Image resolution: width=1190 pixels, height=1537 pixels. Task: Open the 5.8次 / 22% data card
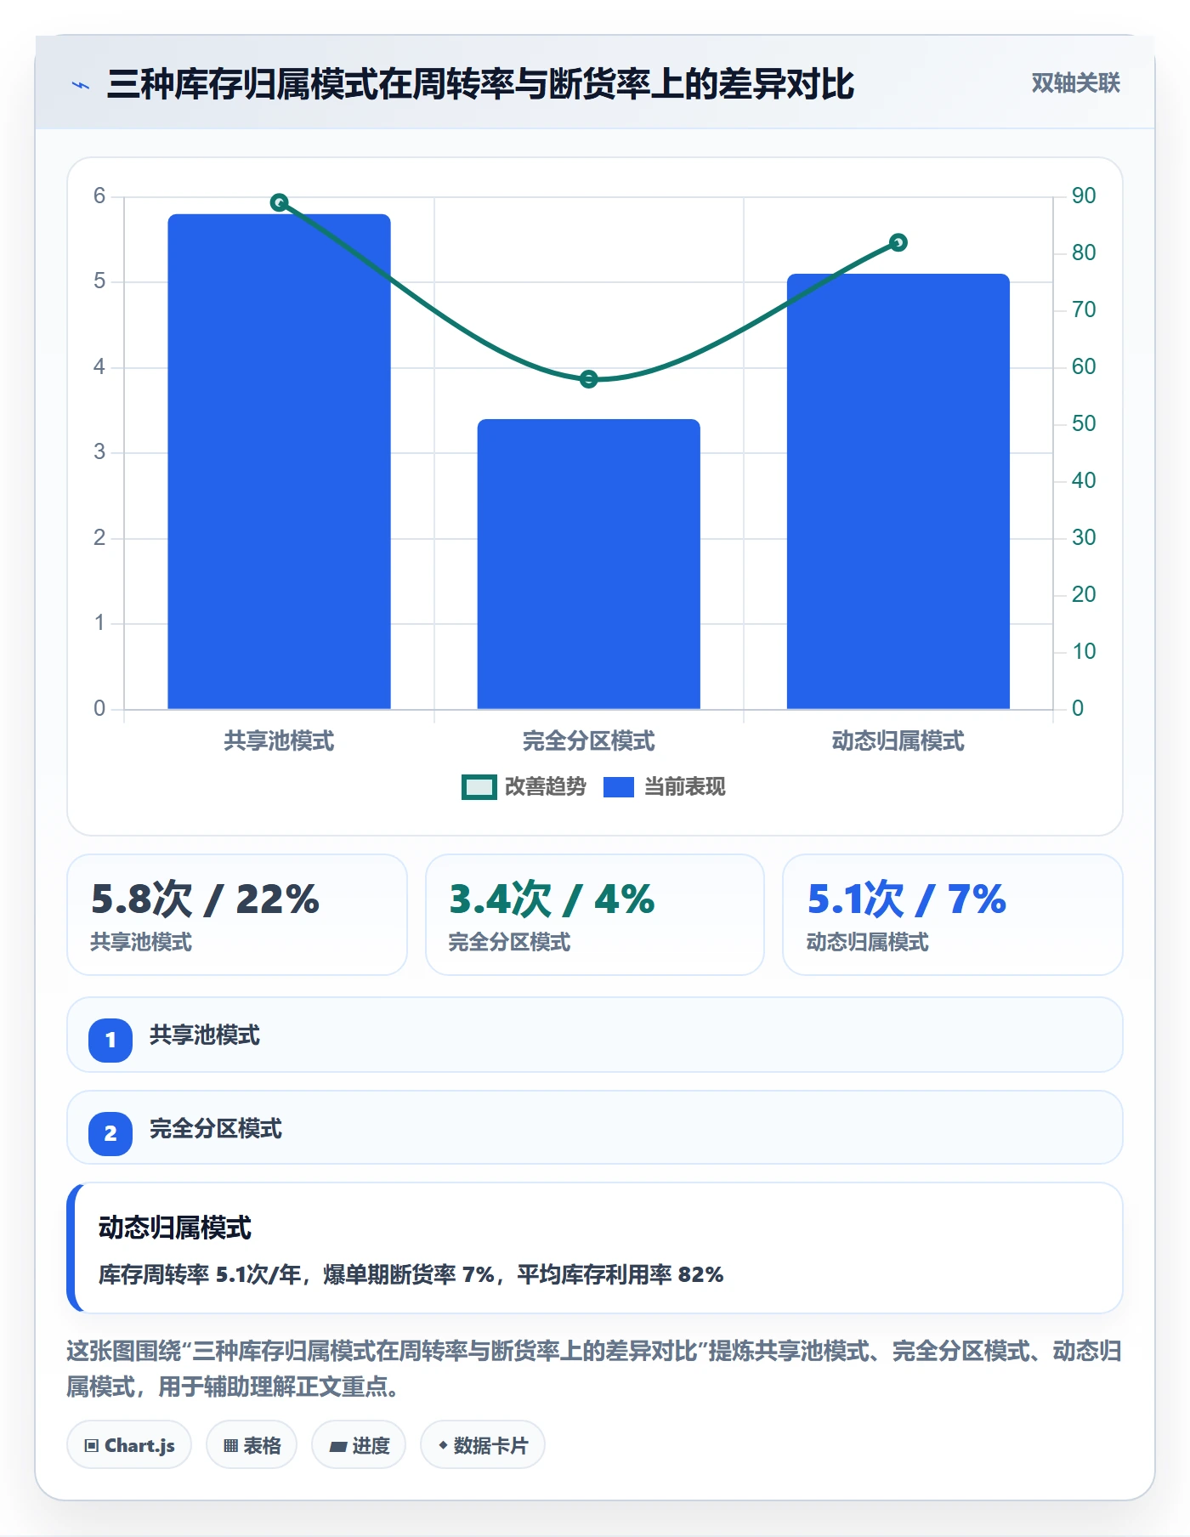(237, 915)
